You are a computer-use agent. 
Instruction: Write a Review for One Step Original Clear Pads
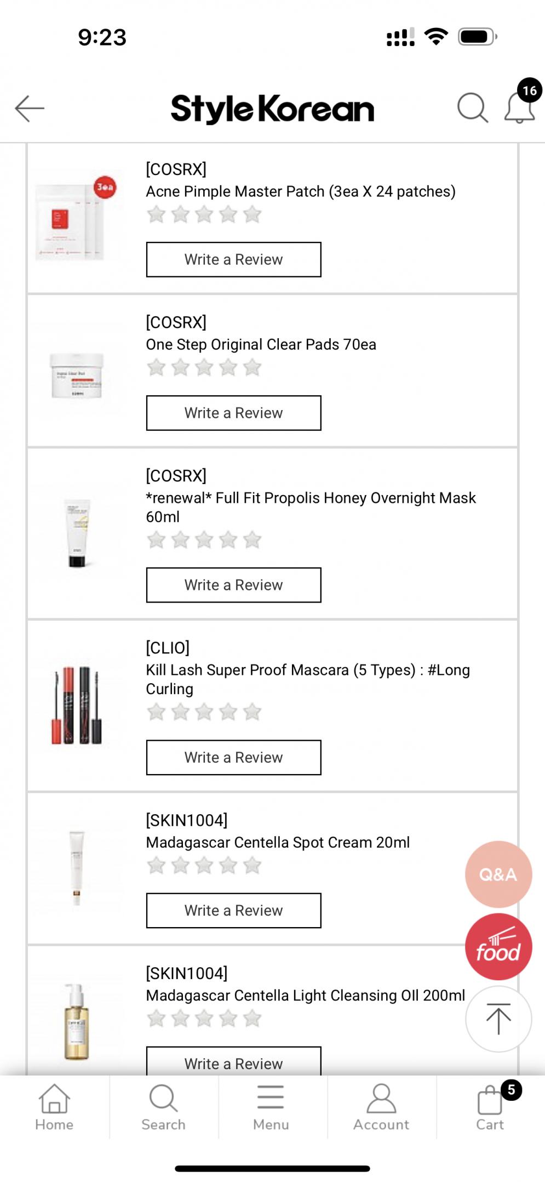233,413
